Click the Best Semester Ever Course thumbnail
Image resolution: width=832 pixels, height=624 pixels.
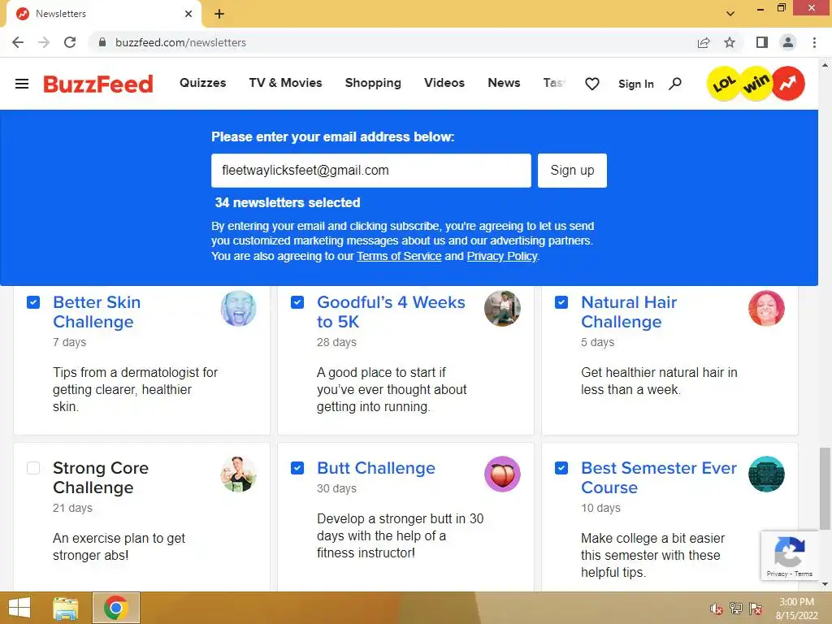coord(766,474)
